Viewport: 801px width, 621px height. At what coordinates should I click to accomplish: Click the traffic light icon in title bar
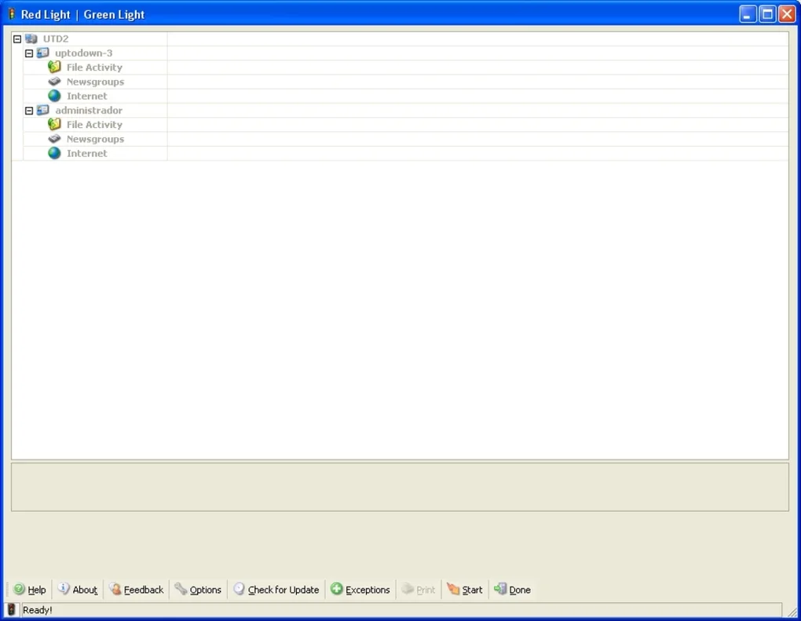pyautogui.click(x=11, y=14)
